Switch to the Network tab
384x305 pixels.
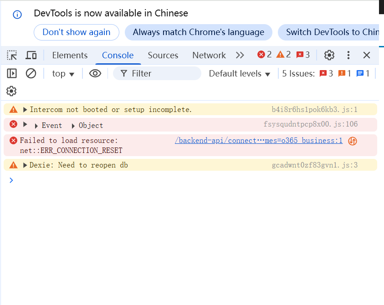click(209, 55)
